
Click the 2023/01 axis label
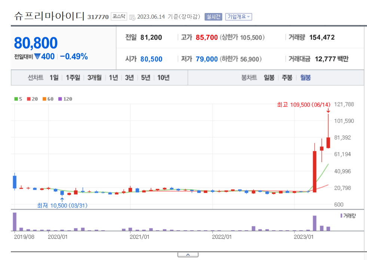click(x=303, y=237)
